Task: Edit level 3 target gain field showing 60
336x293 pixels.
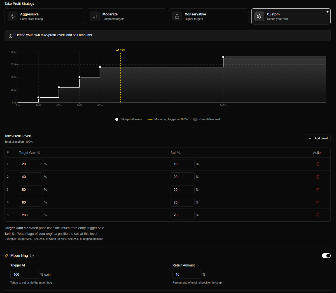Action: tap(31, 189)
